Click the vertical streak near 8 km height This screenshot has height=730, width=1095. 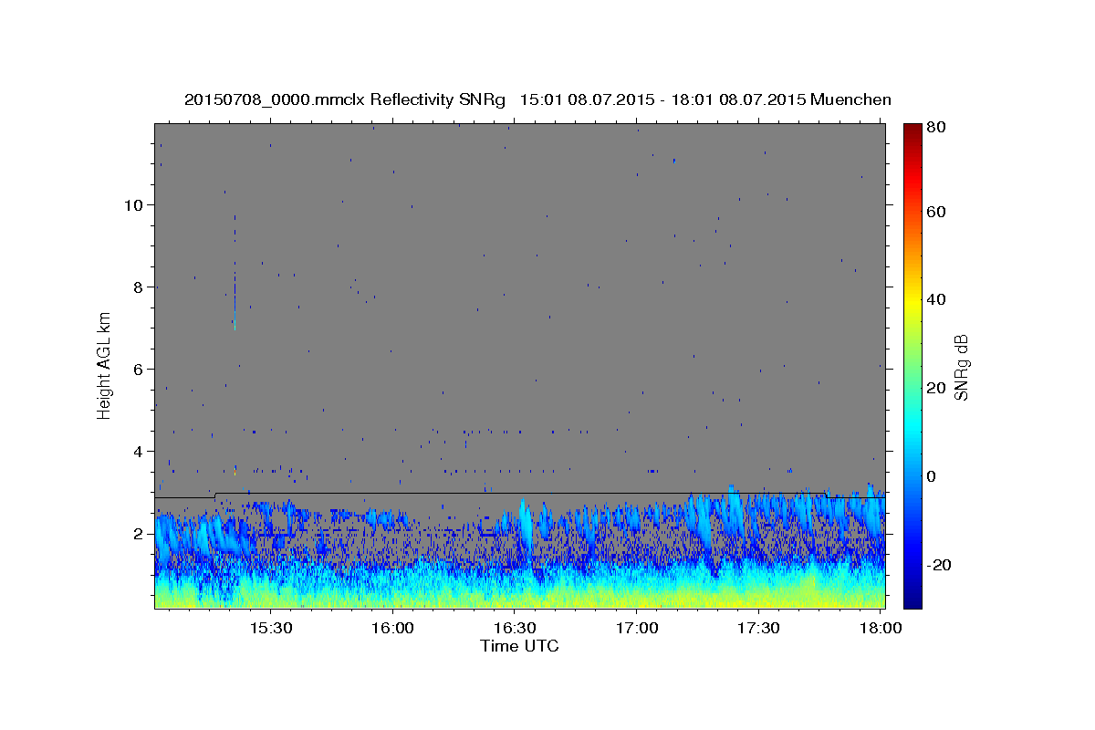(235, 274)
